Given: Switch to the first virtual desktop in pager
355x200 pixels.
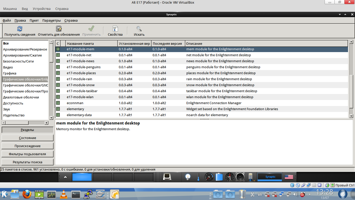Looking at the screenshot, I should [82, 177].
